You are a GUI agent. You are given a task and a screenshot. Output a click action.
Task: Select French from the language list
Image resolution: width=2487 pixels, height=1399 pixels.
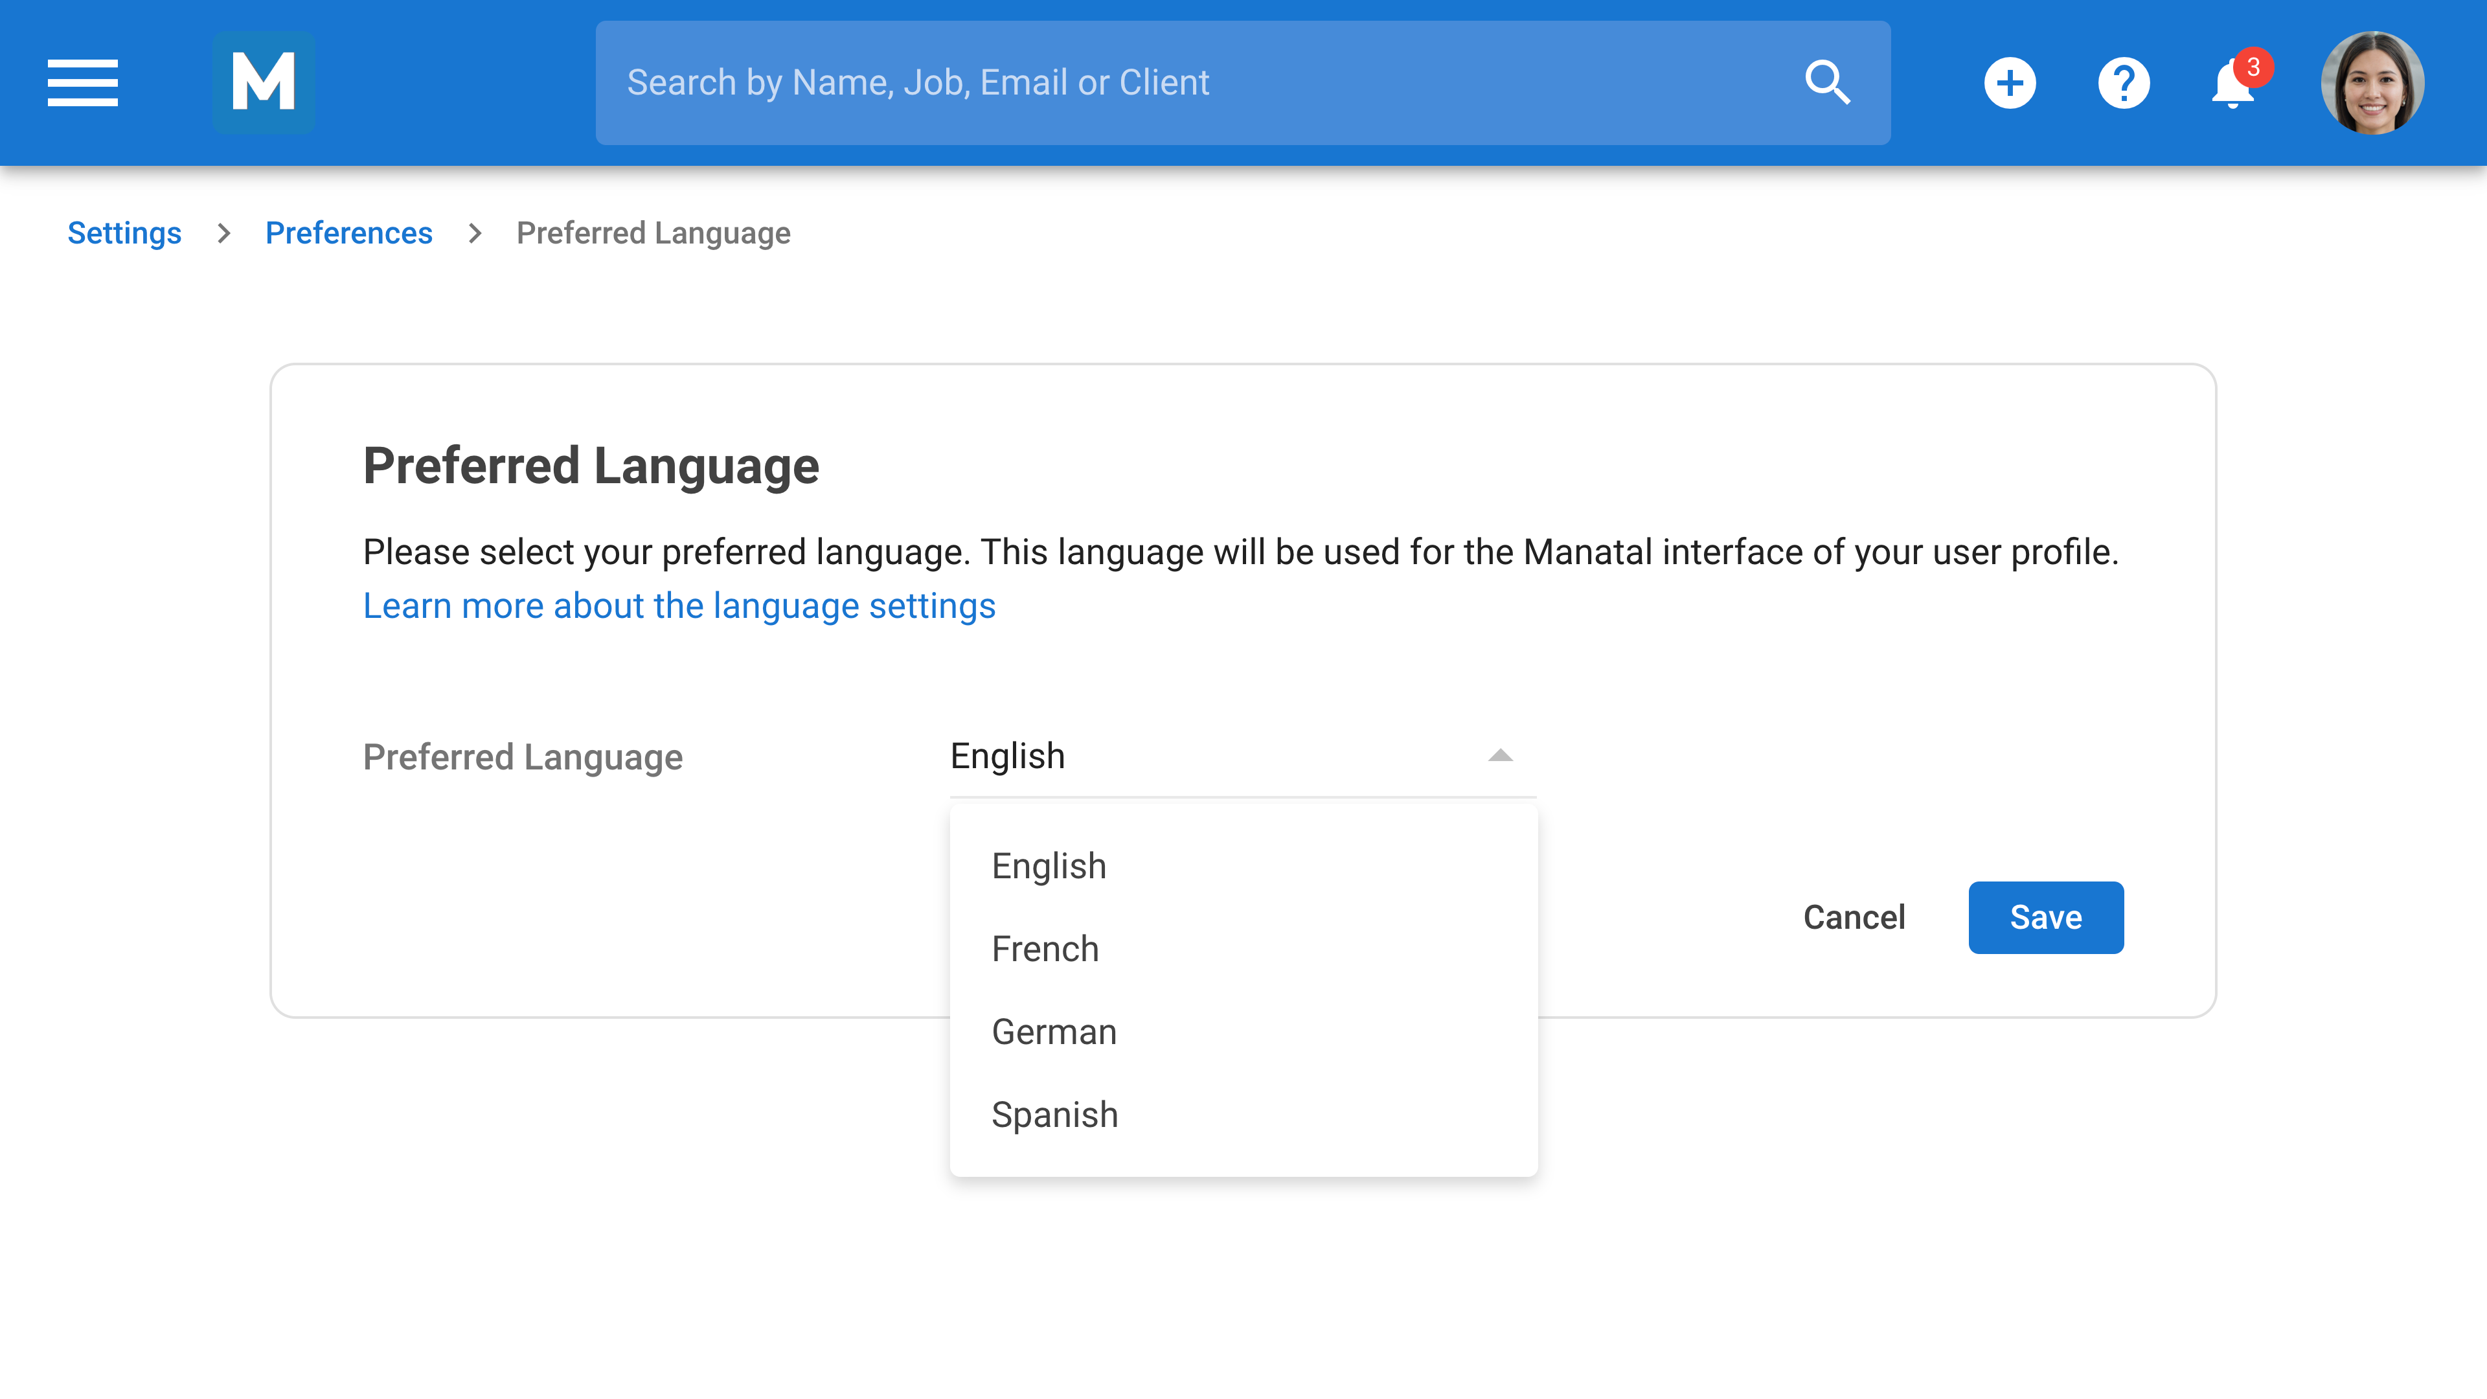tap(1045, 949)
